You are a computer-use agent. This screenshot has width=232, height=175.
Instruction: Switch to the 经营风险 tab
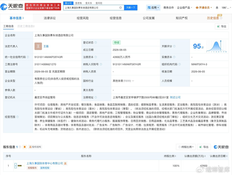point(83,18)
